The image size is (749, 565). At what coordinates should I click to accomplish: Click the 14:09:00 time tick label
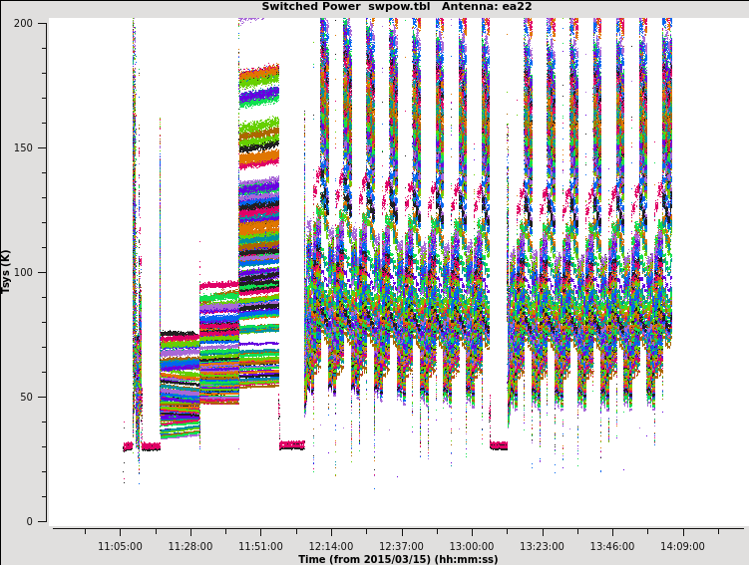pos(682,546)
